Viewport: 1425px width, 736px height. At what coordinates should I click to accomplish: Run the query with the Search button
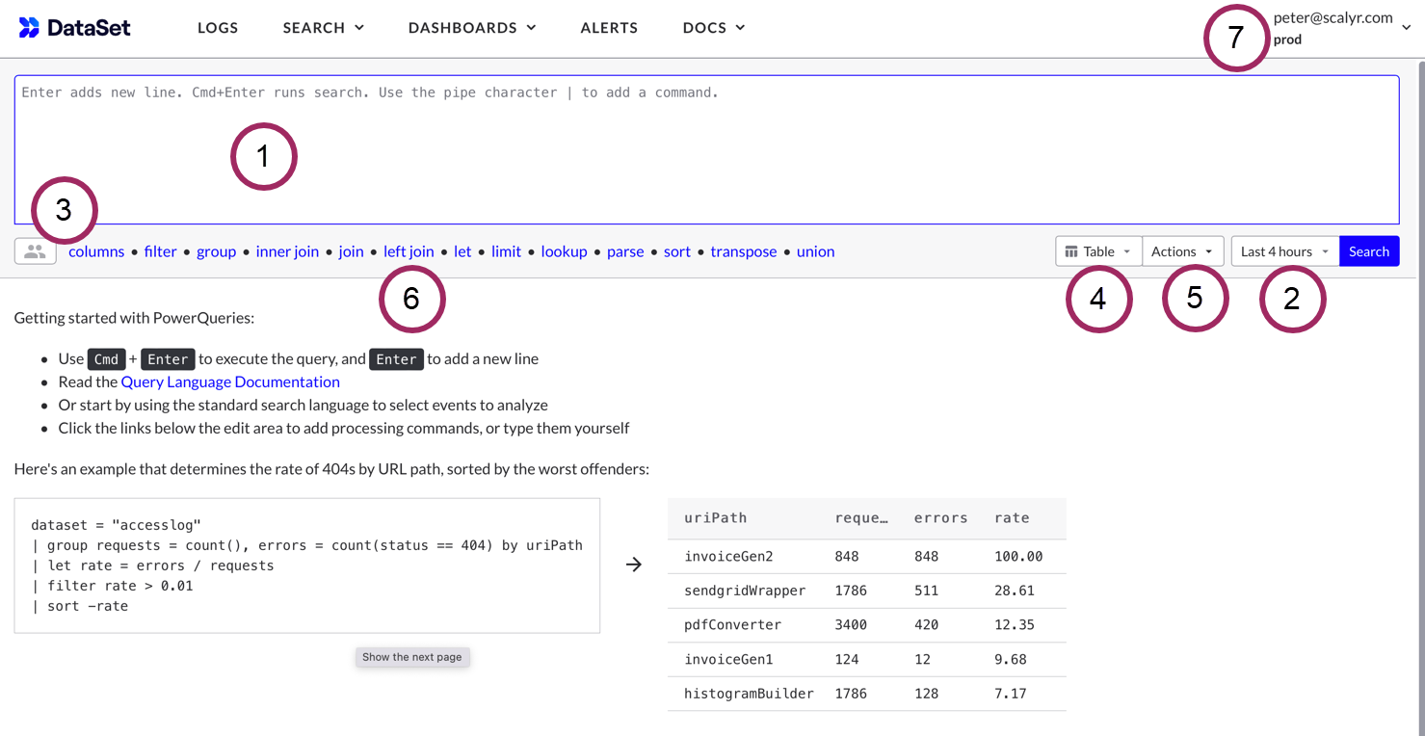pos(1369,250)
